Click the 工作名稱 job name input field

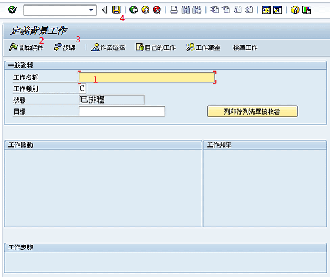[147, 77]
